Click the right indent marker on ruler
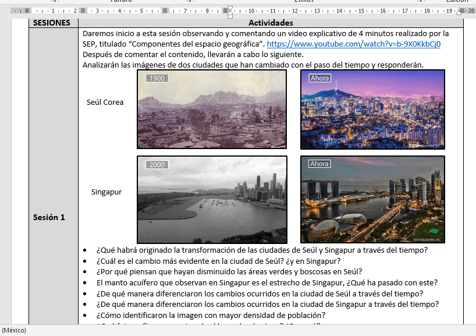This screenshot has height=336, width=476. (459, 12)
